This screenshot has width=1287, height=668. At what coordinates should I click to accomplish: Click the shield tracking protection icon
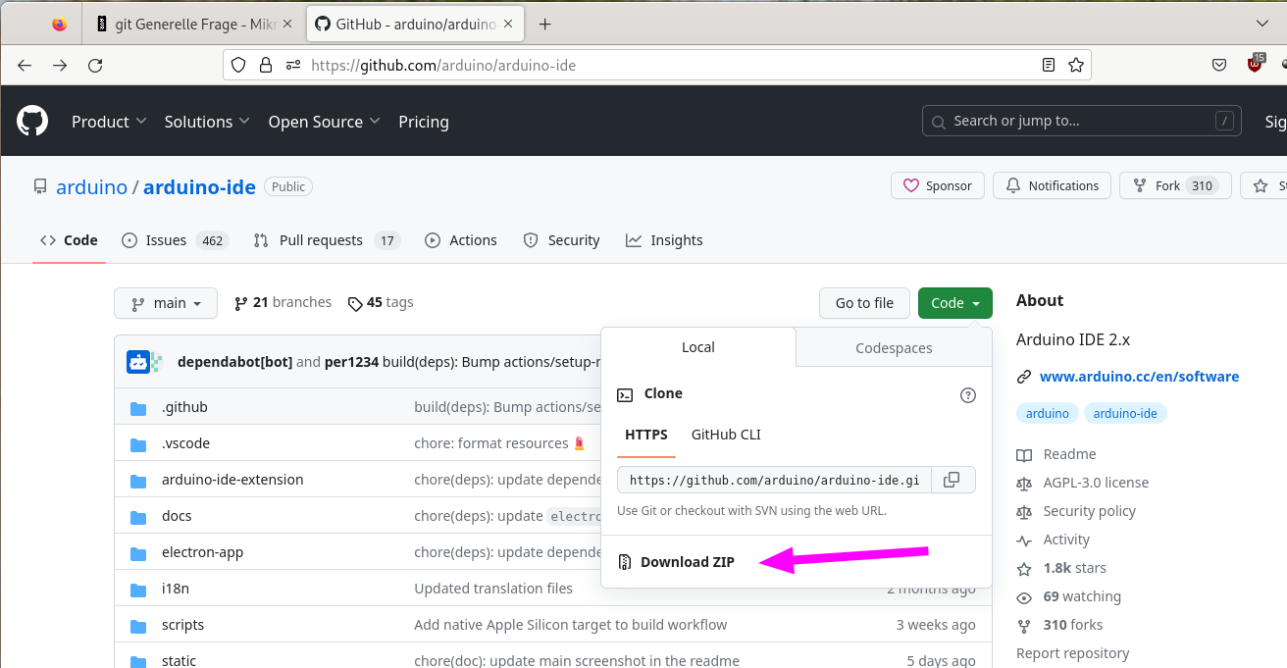238,66
